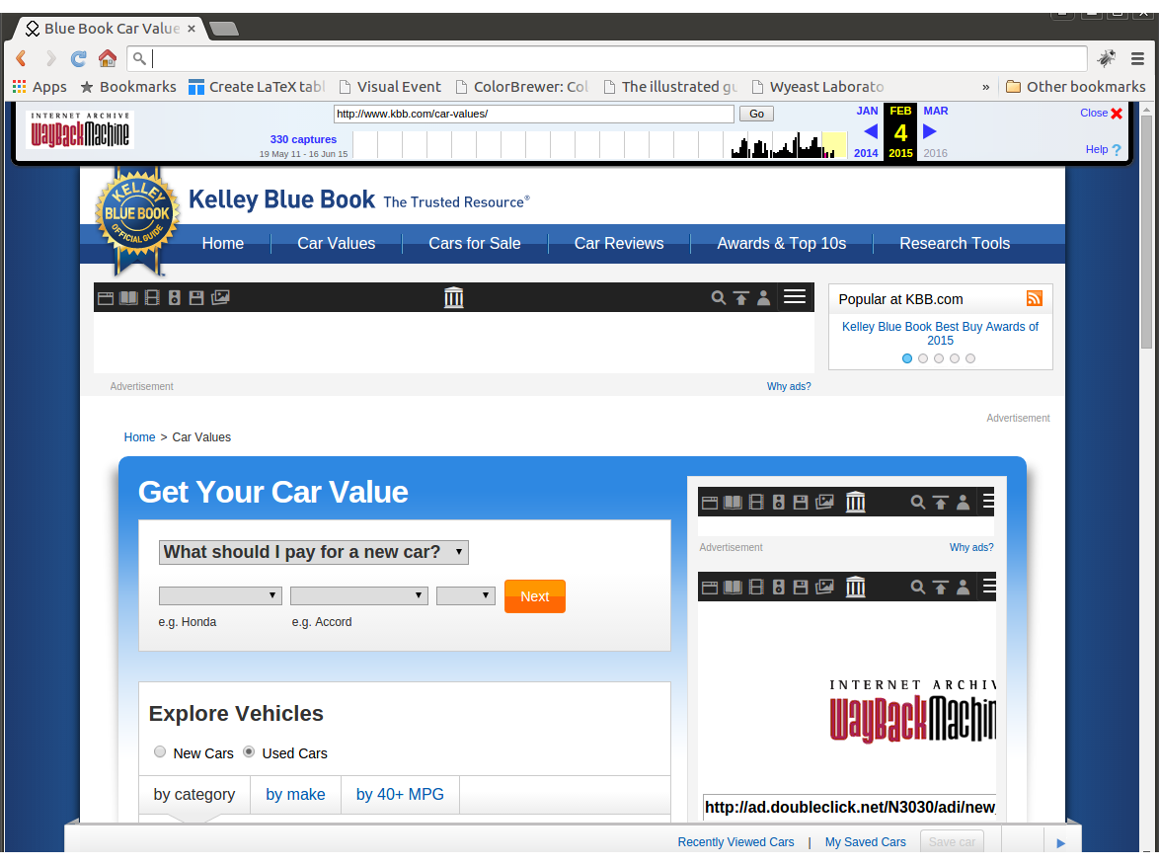The height and width of the screenshot is (865, 1159).
Task: Click the video film icon in the archive toolbar above 'Why ads?' beside Get Your Car Value
Action: (756, 503)
